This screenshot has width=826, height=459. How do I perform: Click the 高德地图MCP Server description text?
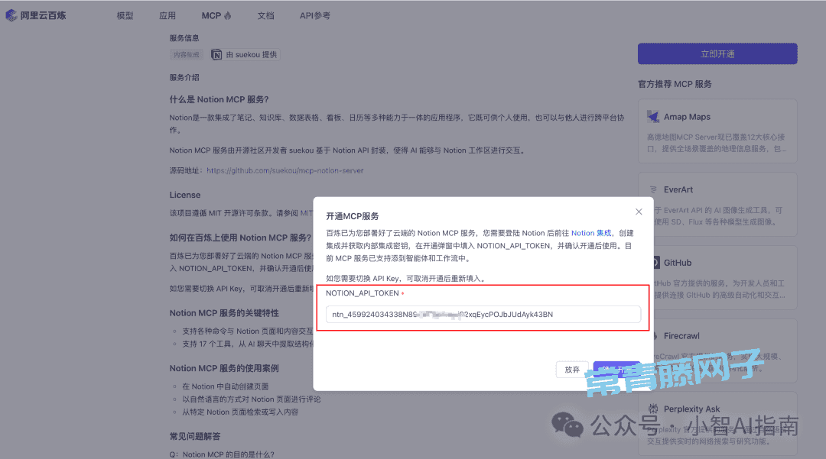(717, 143)
